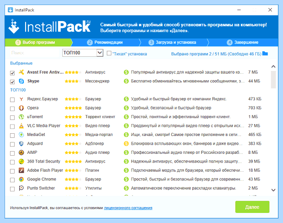
Task: Click the 39 МБ size value
Action: [x=254, y=161]
